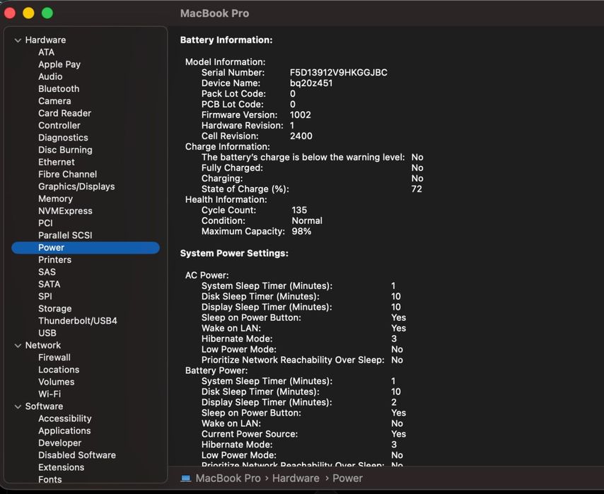Select Volumes under Network
The height and width of the screenshot is (494, 604).
(x=57, y=382)
